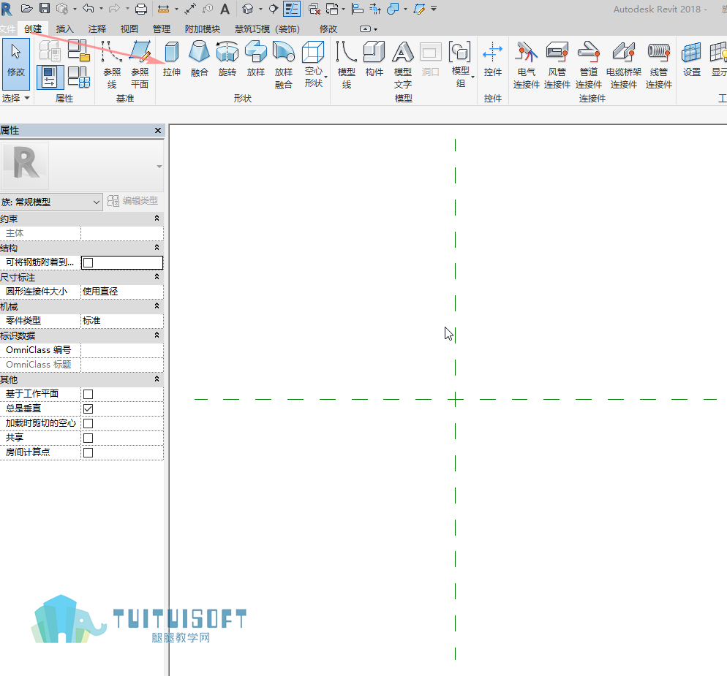727x676 pixels.
Task: Add a 线管连接件 conduit connector
Action: point(659,64)
